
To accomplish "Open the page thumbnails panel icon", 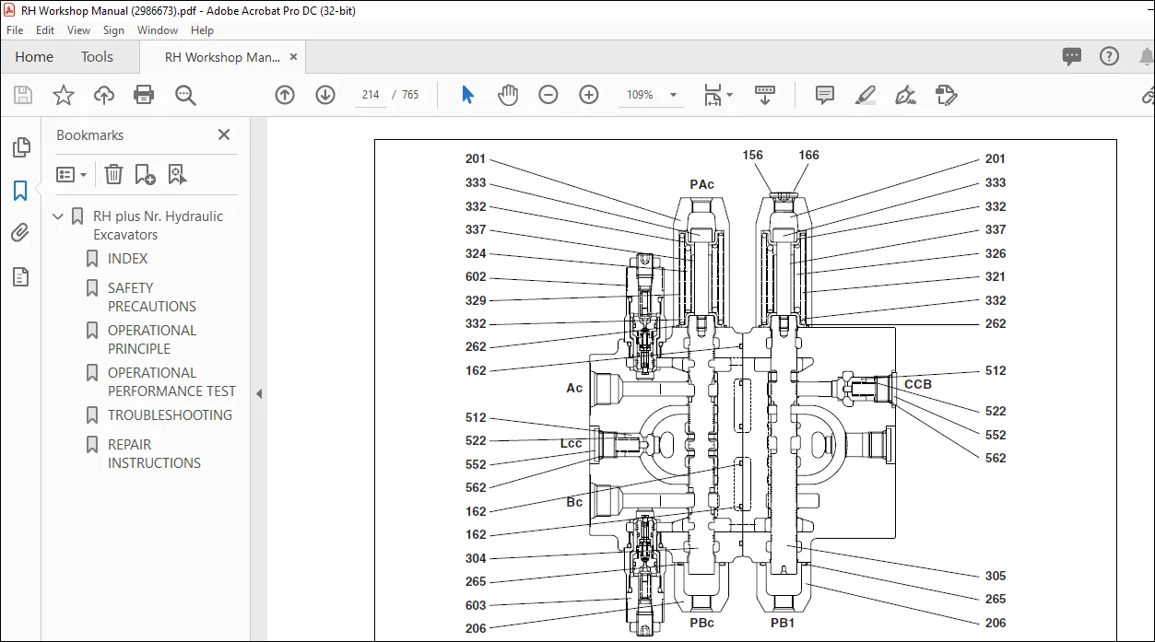I will pos(20,147).
